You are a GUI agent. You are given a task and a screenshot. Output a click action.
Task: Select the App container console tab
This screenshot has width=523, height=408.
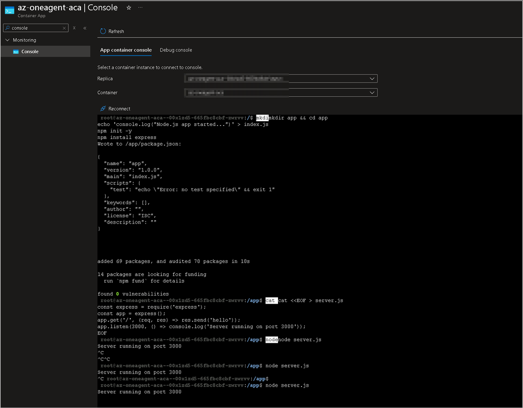[126, 50]
